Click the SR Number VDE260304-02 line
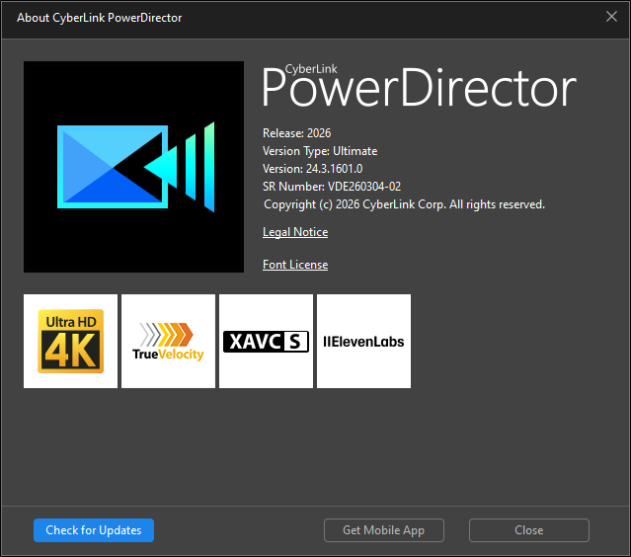 331,187
